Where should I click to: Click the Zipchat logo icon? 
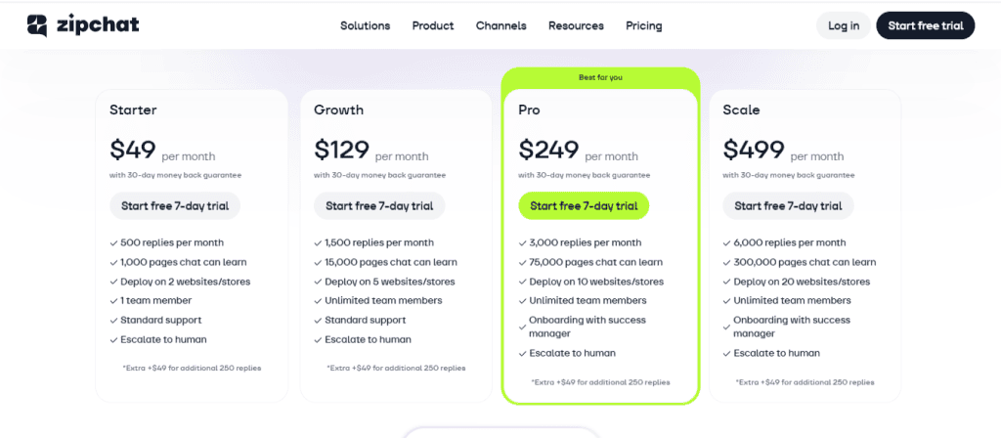click(38, 25)
